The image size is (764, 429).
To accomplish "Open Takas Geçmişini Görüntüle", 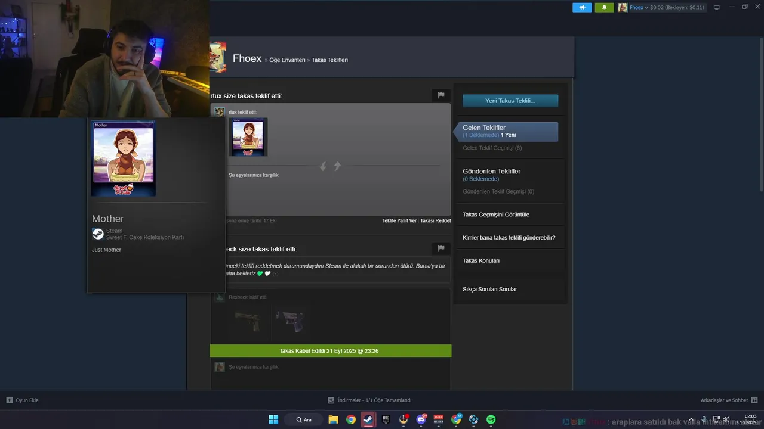I will [496, 214].
